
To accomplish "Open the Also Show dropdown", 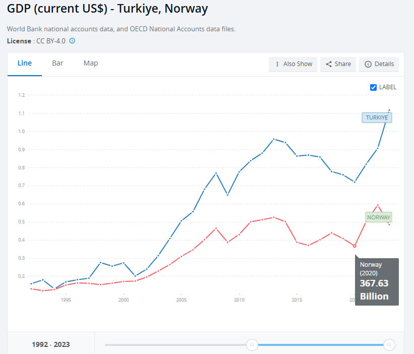I will tap(293, 64).
